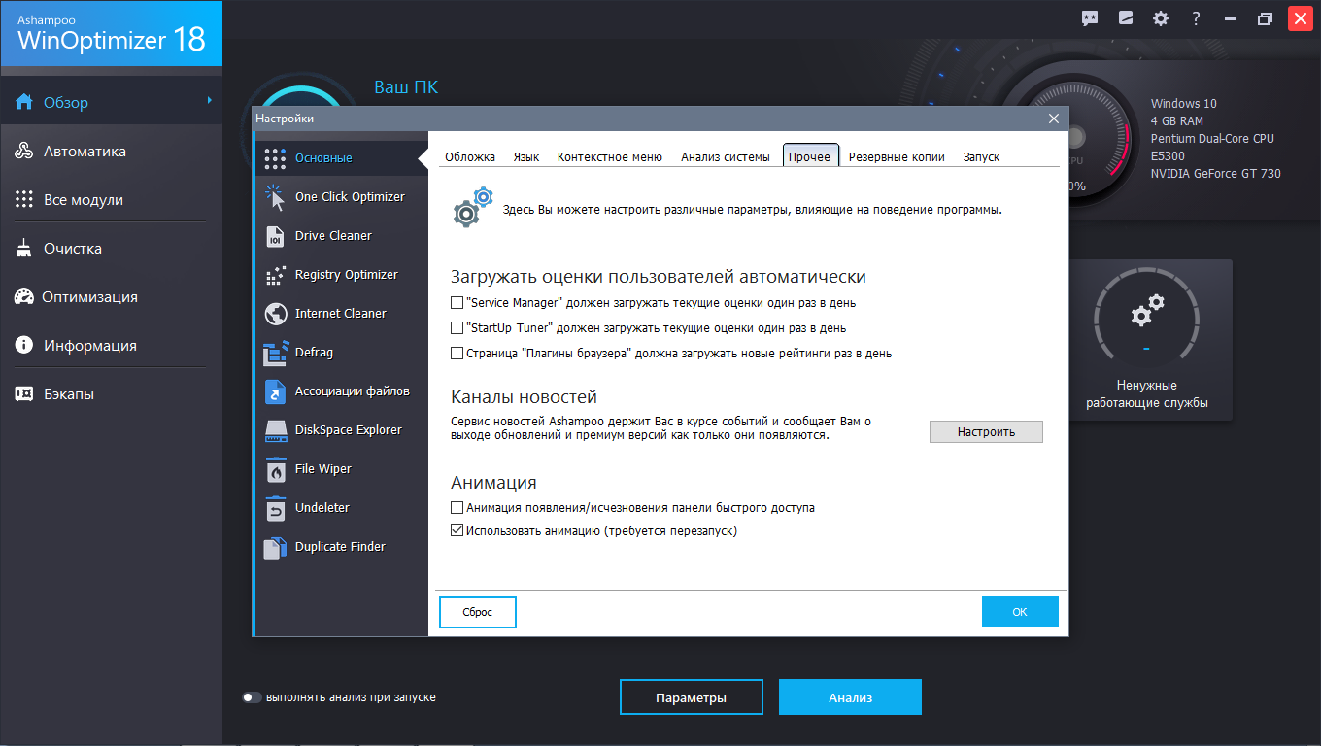
Task: Open the feedback chat icon in title bar
Action: (x=1090, y=18)
